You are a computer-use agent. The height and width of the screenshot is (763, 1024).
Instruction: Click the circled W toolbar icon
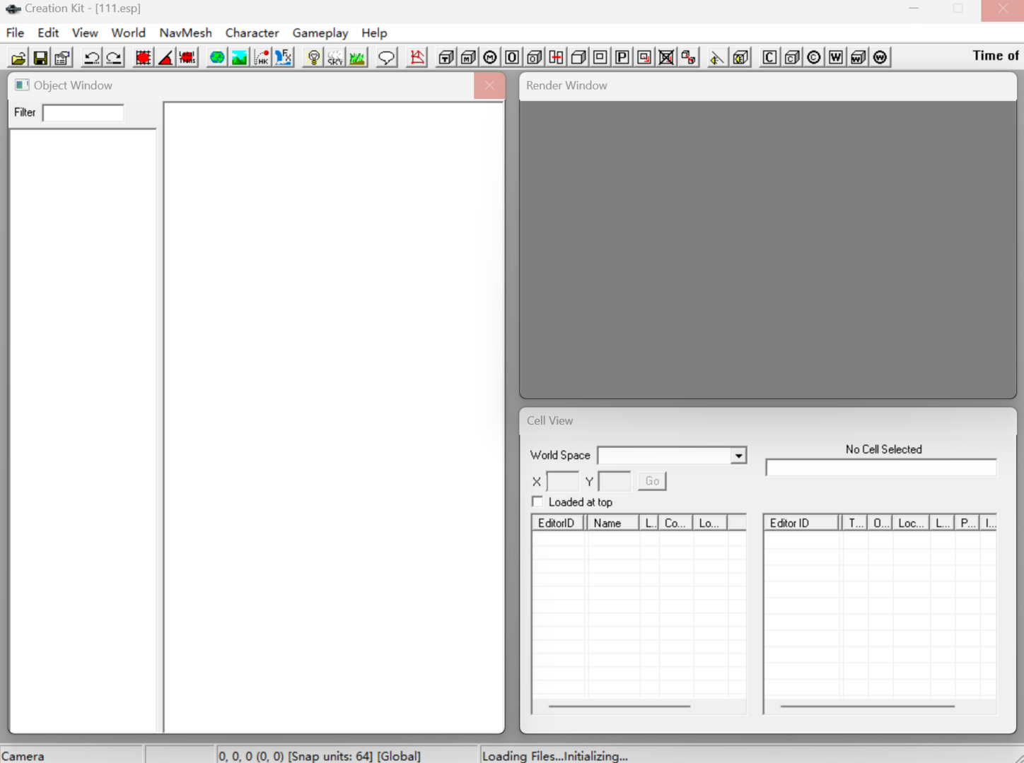(x=880, y=57)
